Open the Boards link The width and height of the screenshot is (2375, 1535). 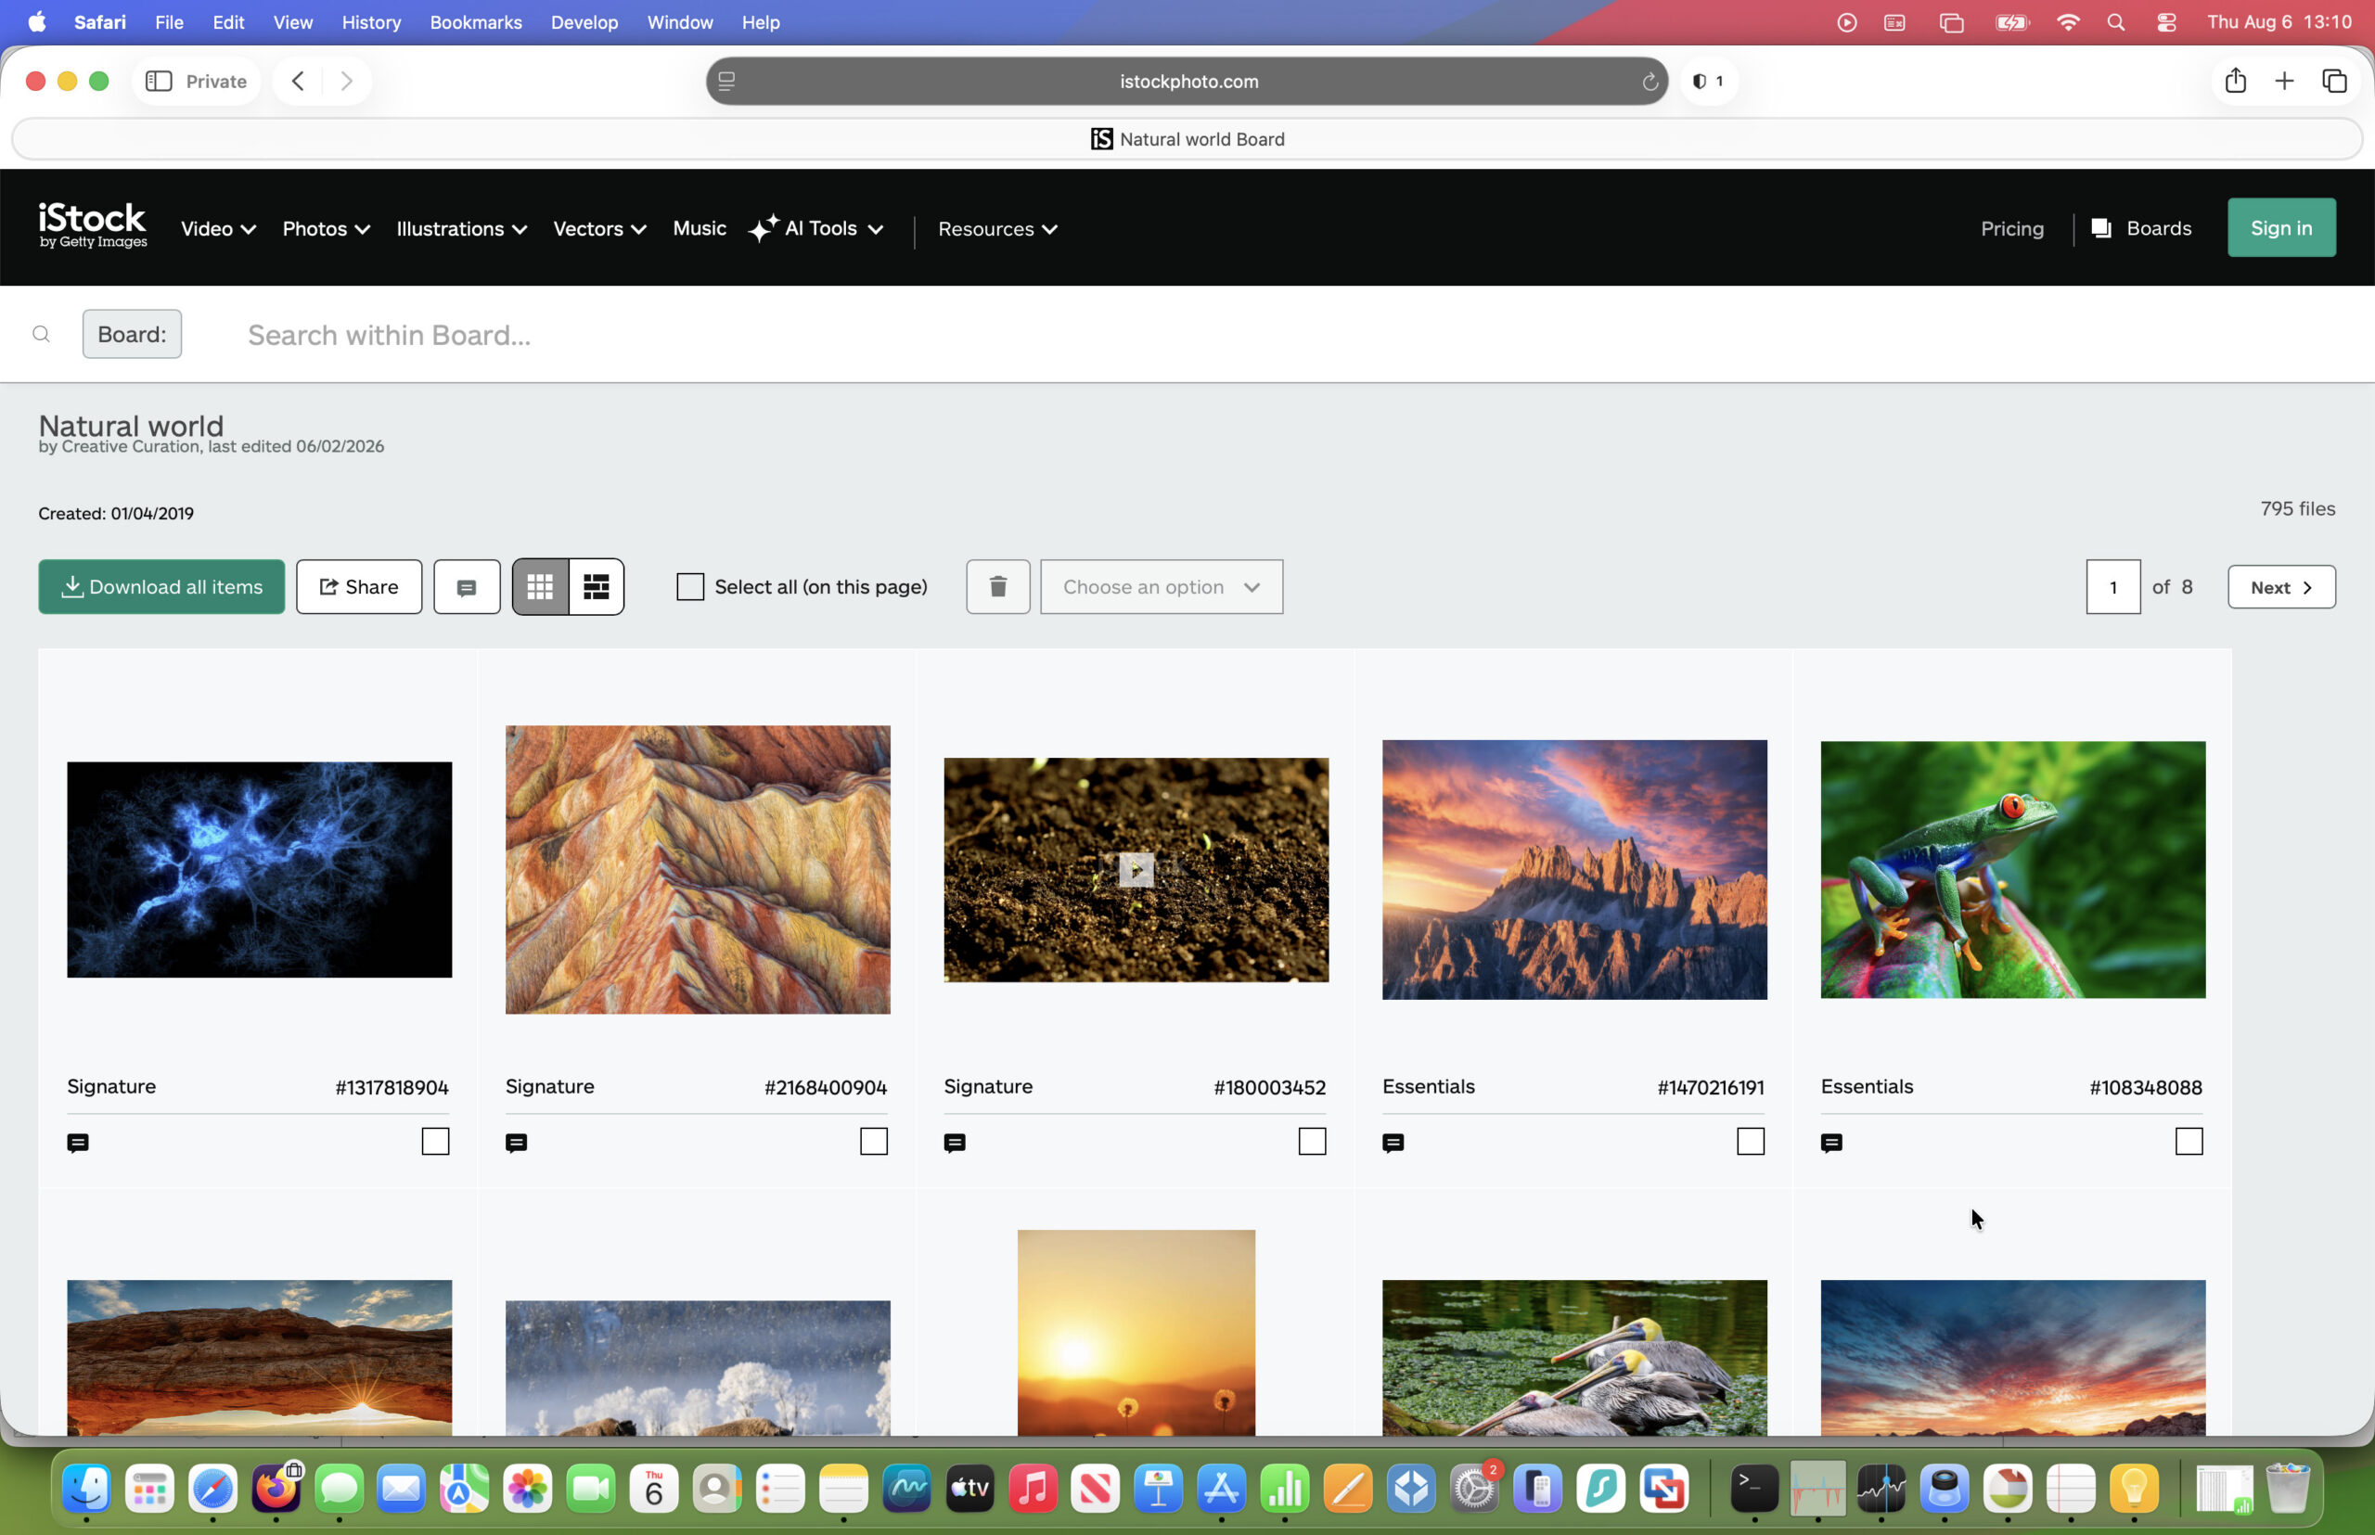[2140, 229]
